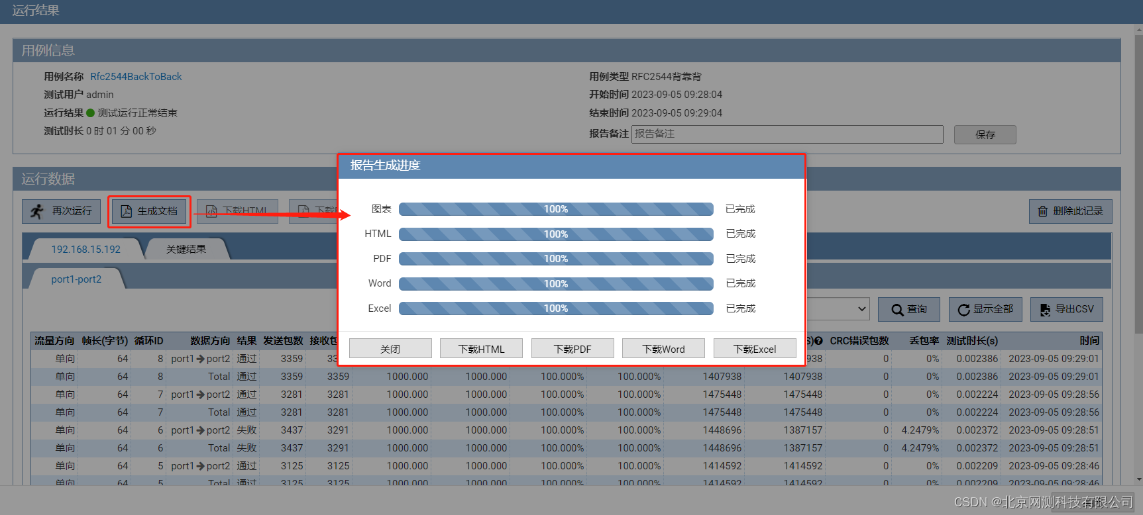1143x515 pixels.
Task: Close the report progress dialog with 关闭
Action: (390, 349)
